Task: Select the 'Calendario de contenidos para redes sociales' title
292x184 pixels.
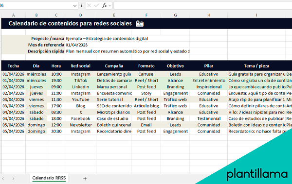Action: (x=70, y=23)
